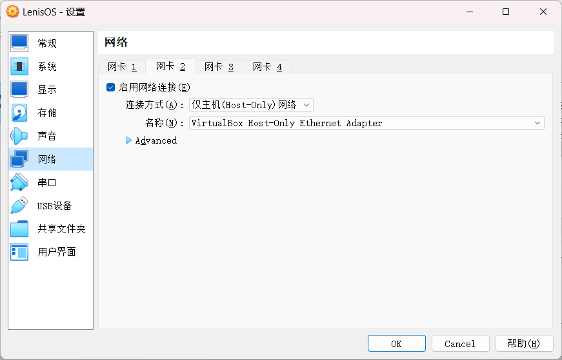The height and width of the screenshot is (360, 562).
Task: Click the OK button
Action: point(396,343)
